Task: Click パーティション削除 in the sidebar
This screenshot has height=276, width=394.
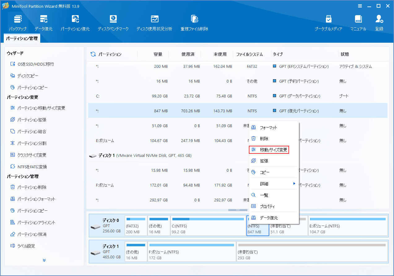Action: point(28,187)
